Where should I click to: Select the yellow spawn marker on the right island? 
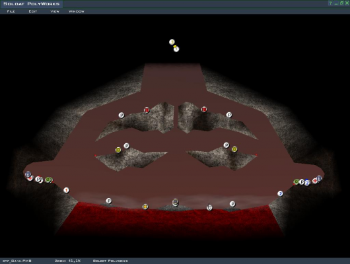tap(234, 149)
